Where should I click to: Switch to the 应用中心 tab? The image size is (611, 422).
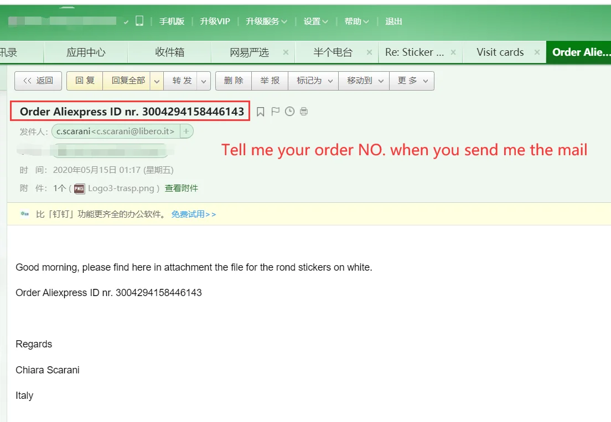click(x=86, y=52)
